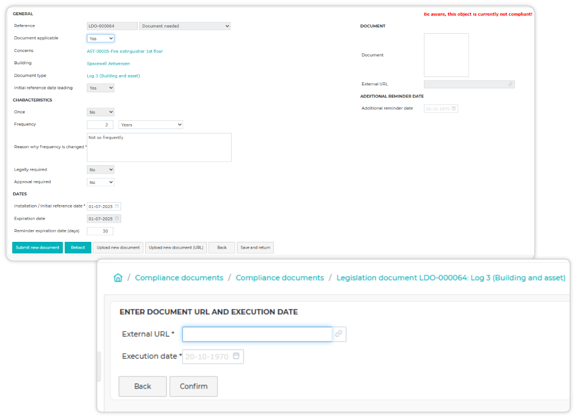
Task: Open Frequency unit Years dropdown
Action: tap(151, 125)
